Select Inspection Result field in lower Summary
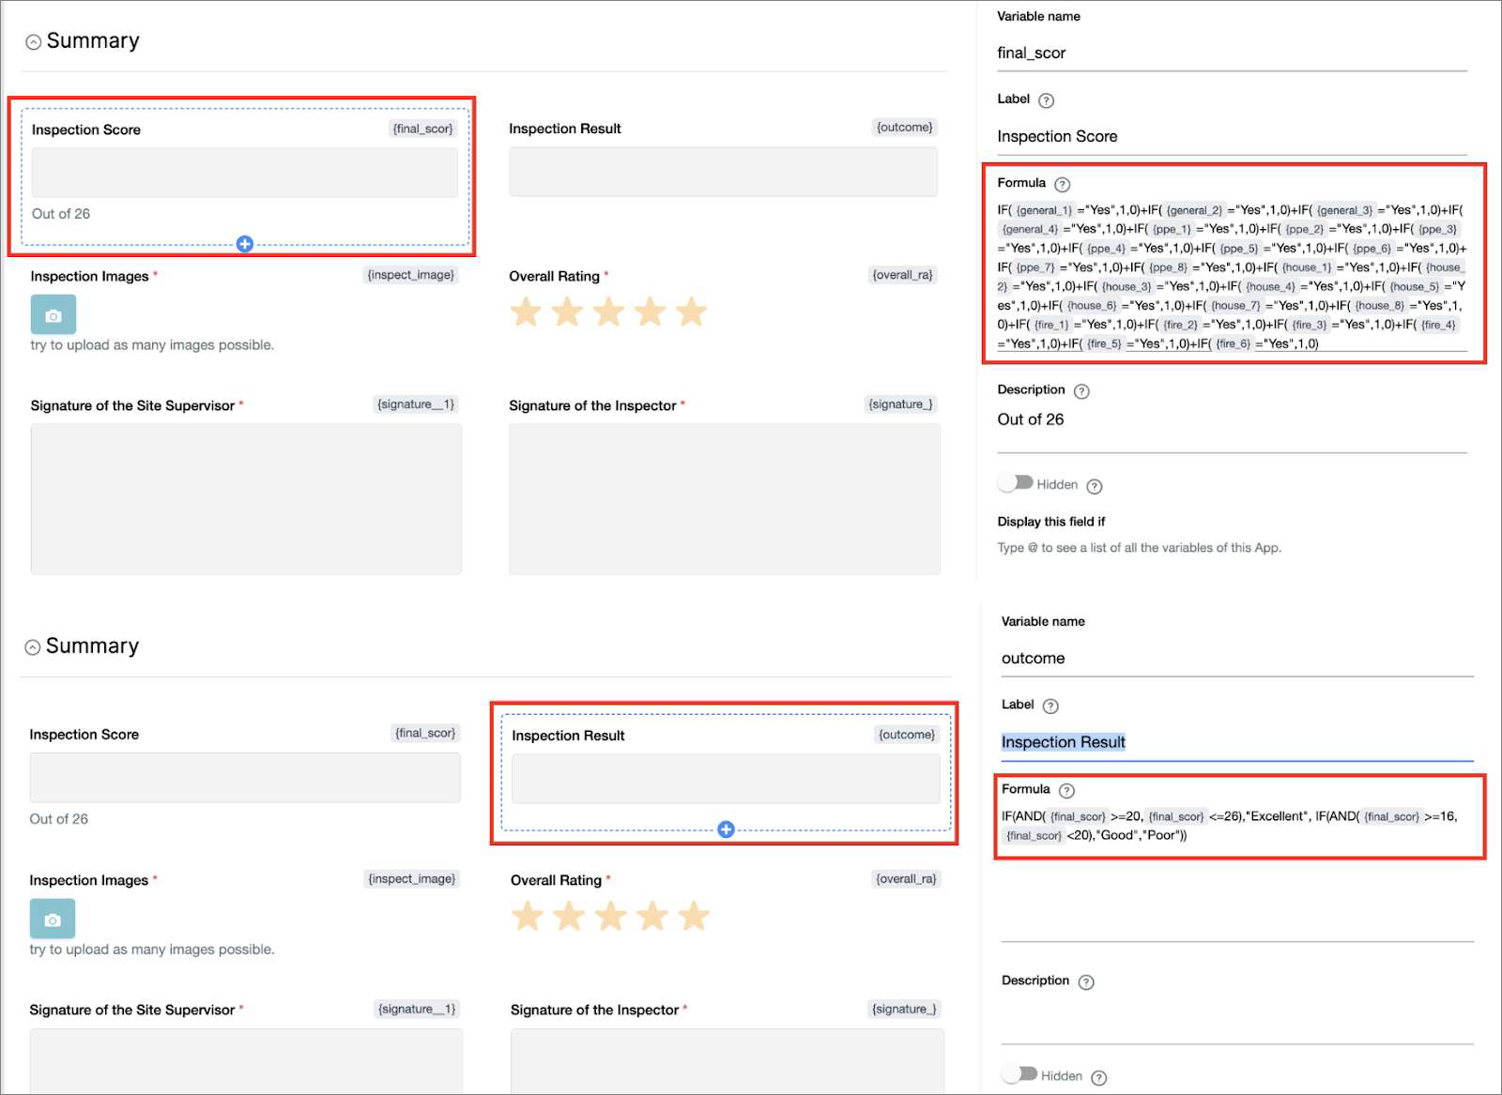1502x1095 pixels. coord(726,779)
